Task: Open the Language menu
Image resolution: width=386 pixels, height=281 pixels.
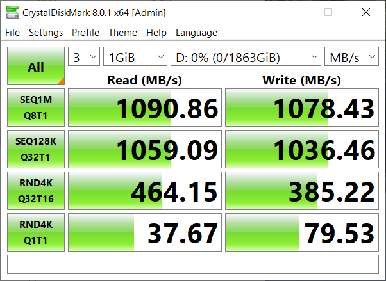Action: 196,33
